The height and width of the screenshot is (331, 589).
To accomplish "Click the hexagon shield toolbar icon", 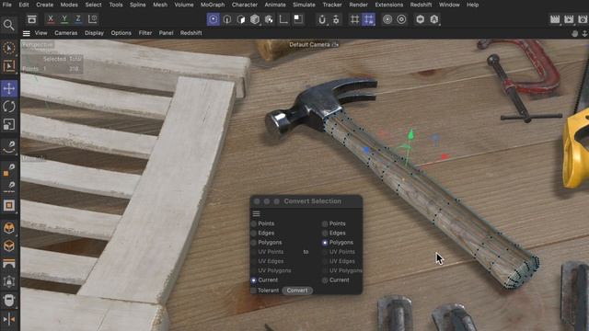I will (420, 19).
